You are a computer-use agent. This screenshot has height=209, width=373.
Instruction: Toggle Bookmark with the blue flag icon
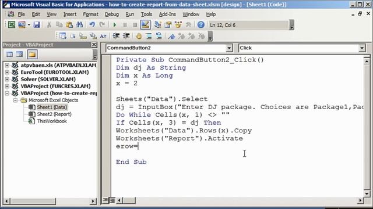[171, 36]
